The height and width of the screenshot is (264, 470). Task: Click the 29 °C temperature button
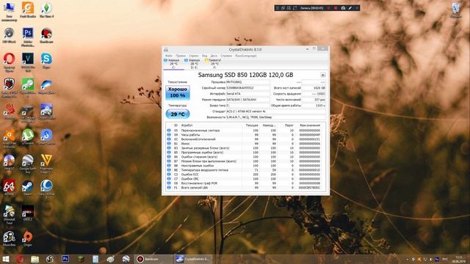pyautogui.click(x=178, y=114)
